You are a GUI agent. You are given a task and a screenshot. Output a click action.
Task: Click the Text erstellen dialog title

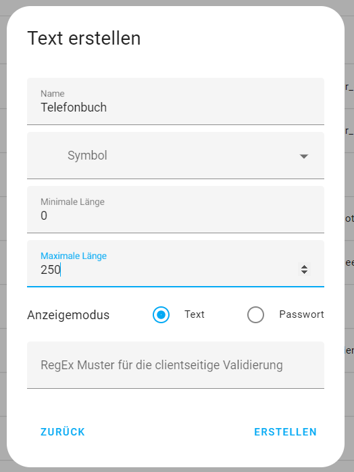(x=84, y=39)
